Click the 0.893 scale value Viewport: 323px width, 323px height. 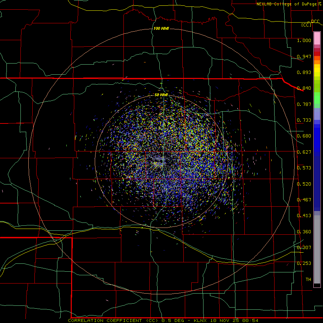tap(304, 72)
